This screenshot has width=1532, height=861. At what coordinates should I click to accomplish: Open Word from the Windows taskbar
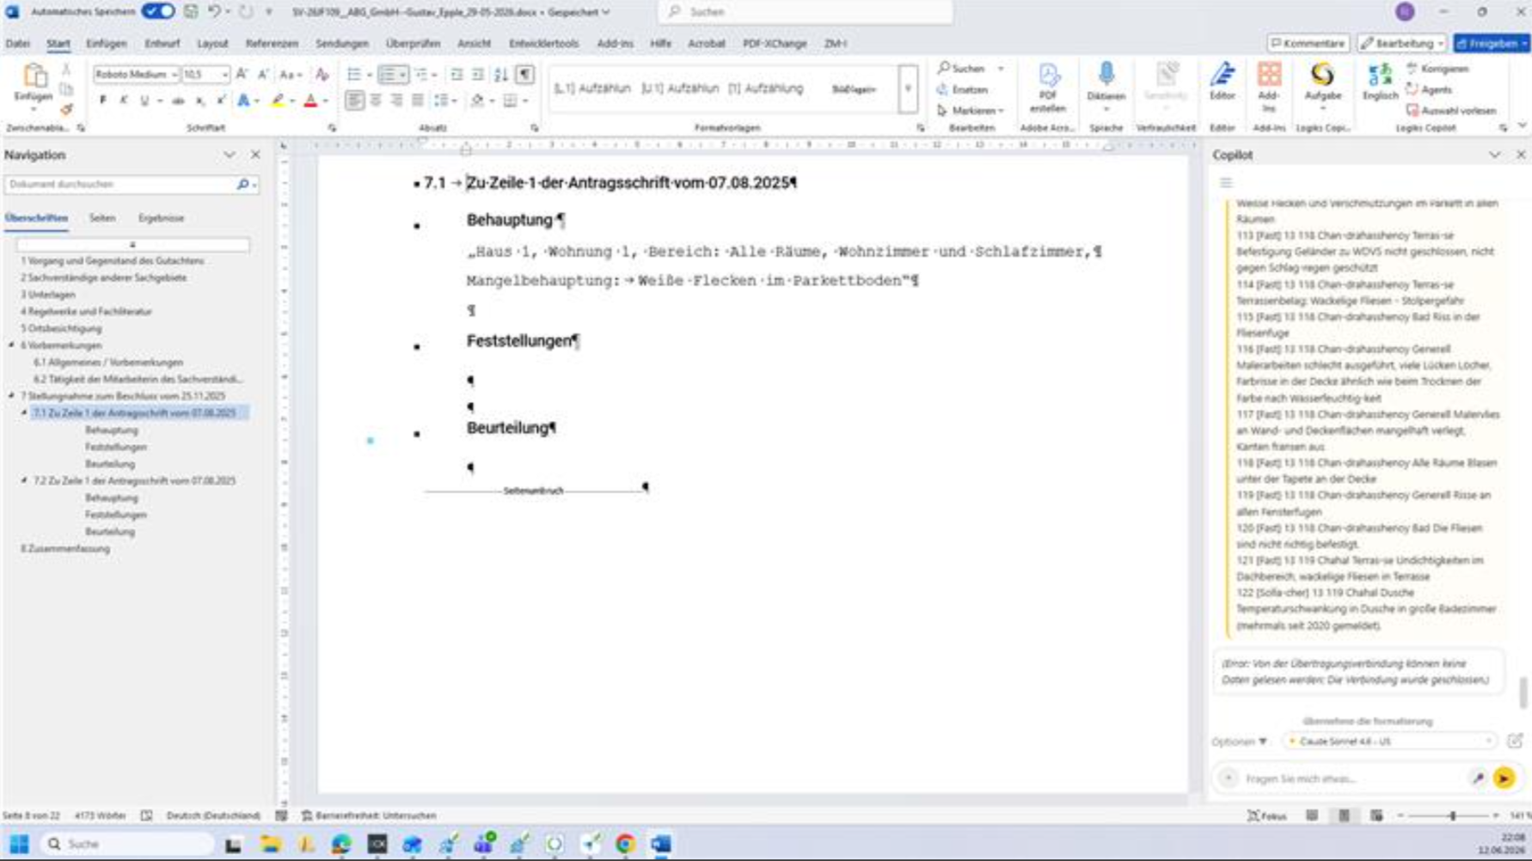tap(660, 844)
